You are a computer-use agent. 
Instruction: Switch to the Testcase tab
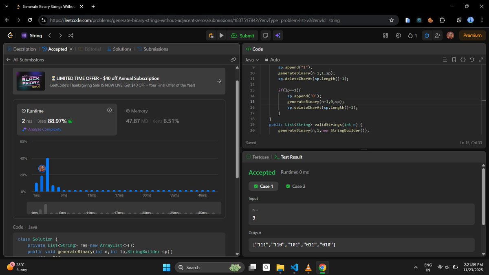point(257,157)
